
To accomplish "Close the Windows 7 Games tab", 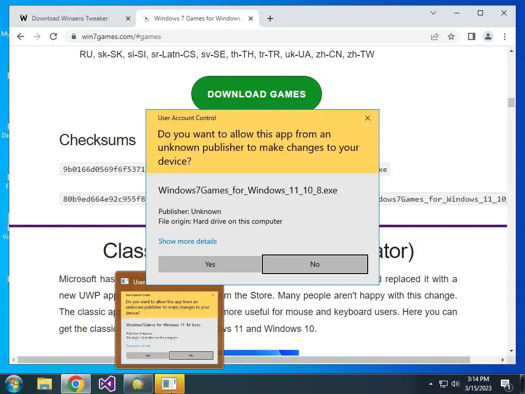I will [250, 19].
